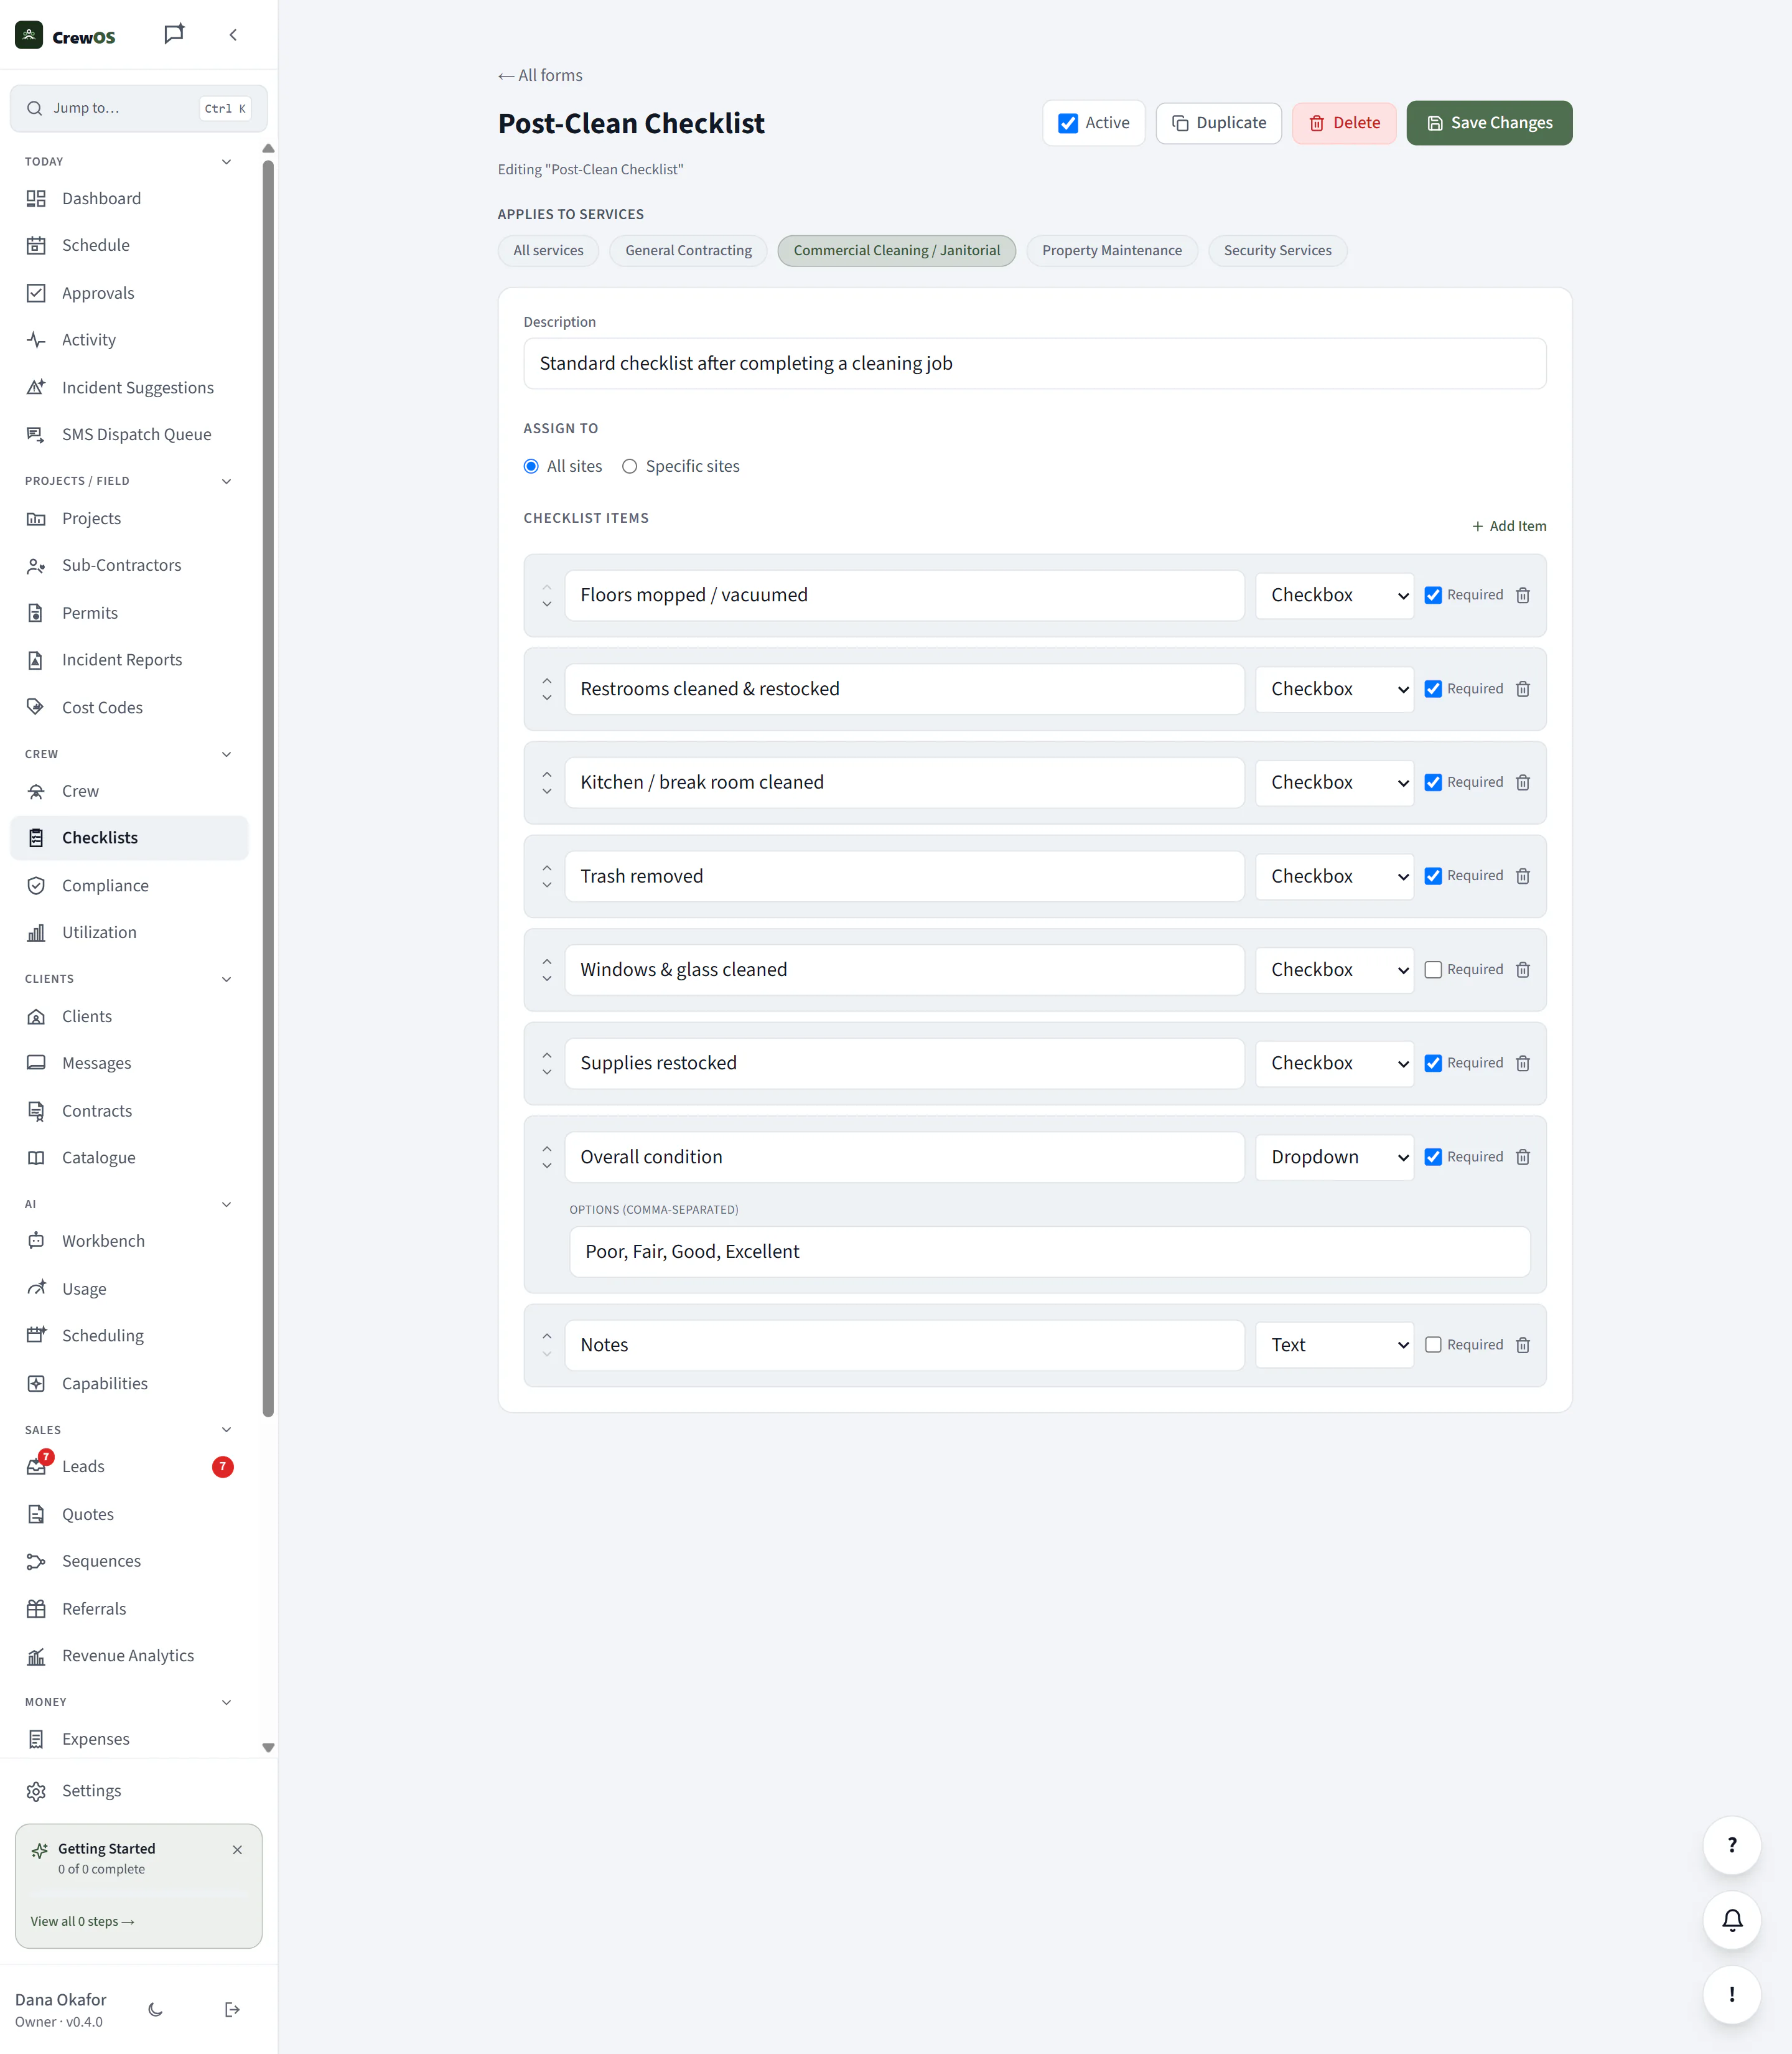Toggle Required for Overall condition

1433,1158
